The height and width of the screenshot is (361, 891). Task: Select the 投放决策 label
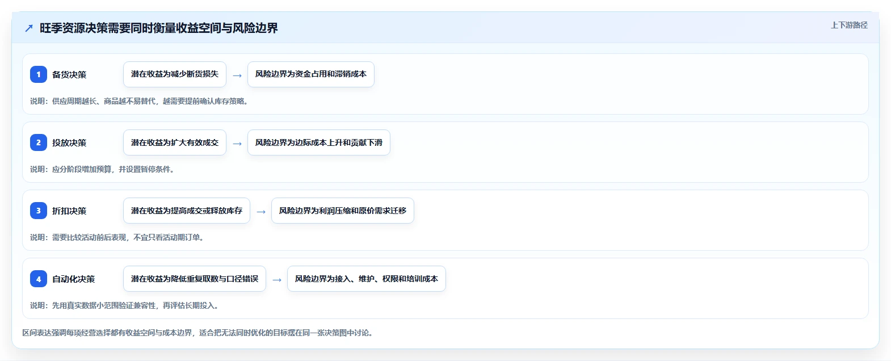69,142
